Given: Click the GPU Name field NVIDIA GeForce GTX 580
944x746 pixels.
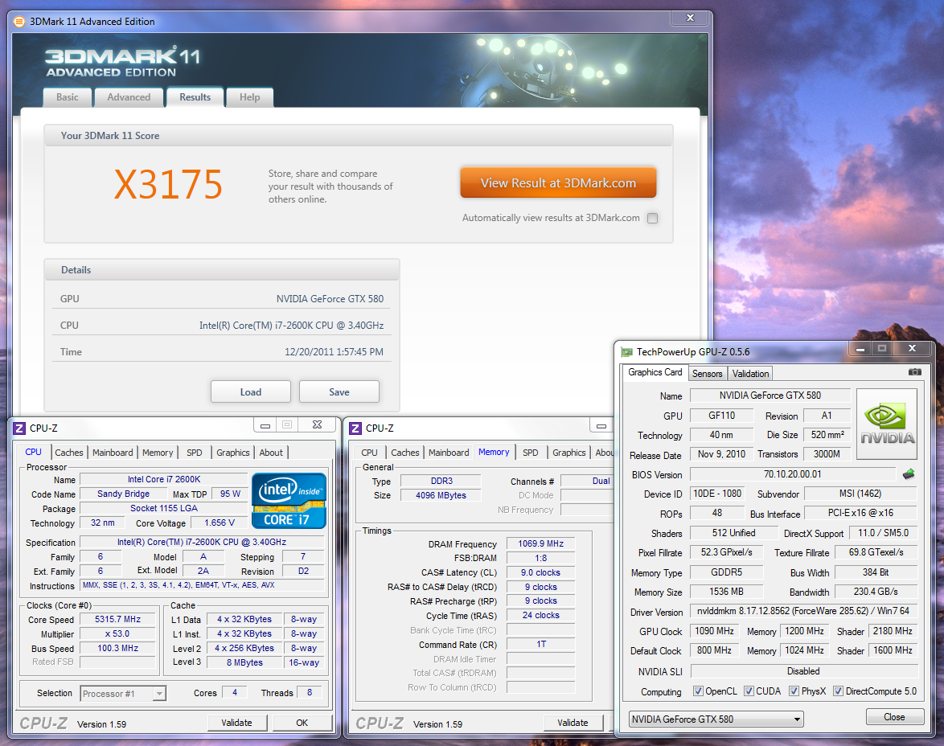Looking at the screenshot, I should pos(770,396).
